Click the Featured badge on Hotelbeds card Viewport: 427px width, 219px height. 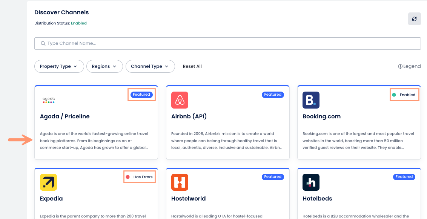click(404, 177)
